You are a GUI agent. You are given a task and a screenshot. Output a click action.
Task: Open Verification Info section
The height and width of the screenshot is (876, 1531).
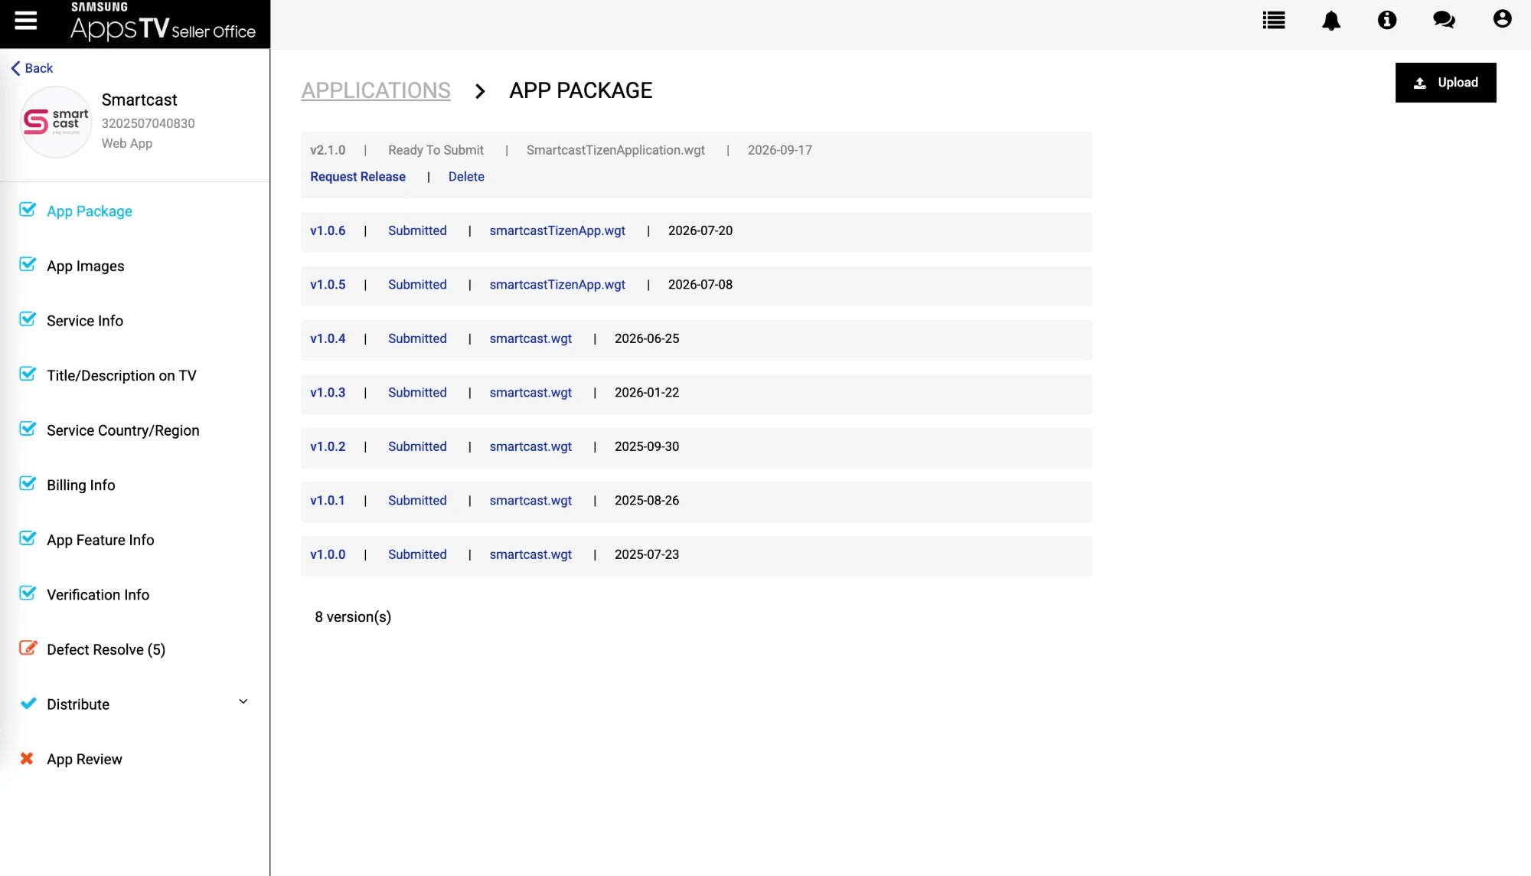(98, 595)
